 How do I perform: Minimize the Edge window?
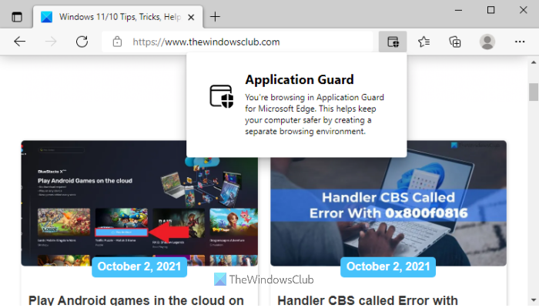(x=458, y=10)
